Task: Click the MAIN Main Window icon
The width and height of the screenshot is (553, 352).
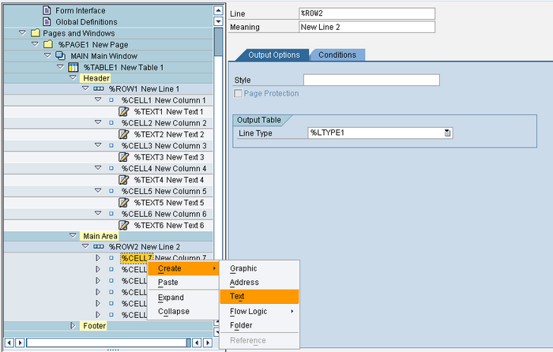Action: [61, 56]
